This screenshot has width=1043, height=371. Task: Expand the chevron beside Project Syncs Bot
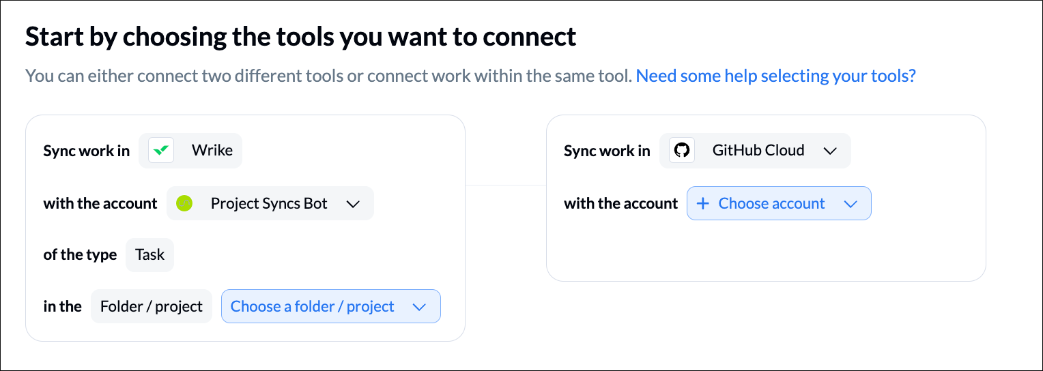(x=353, y=204)
